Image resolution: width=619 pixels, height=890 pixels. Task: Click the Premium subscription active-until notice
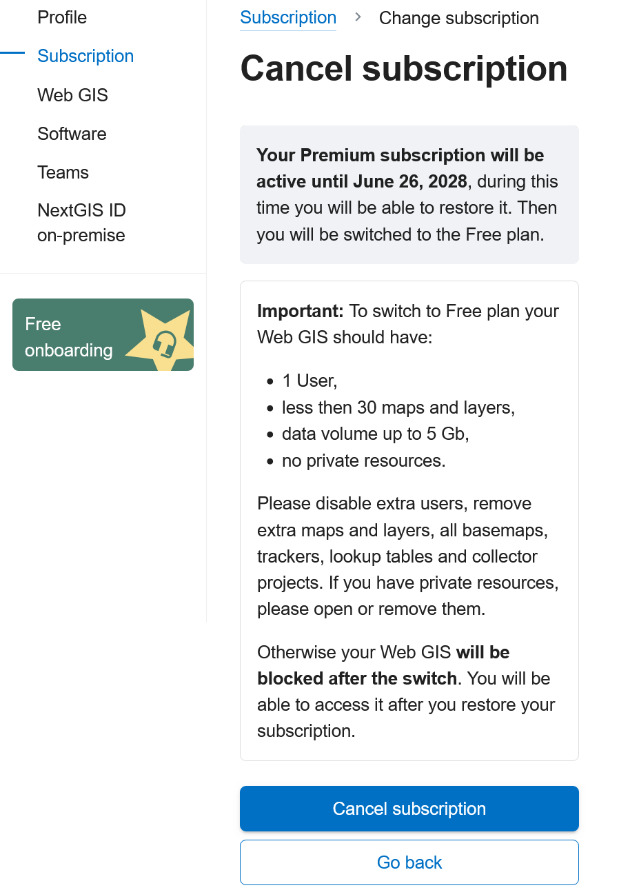click(x=409, y=194)
